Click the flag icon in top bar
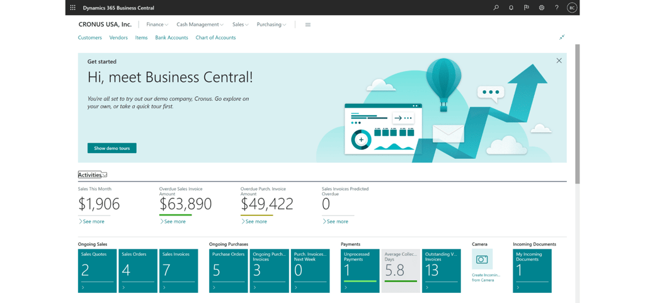 pyautogui.click(x=527, y=8)
